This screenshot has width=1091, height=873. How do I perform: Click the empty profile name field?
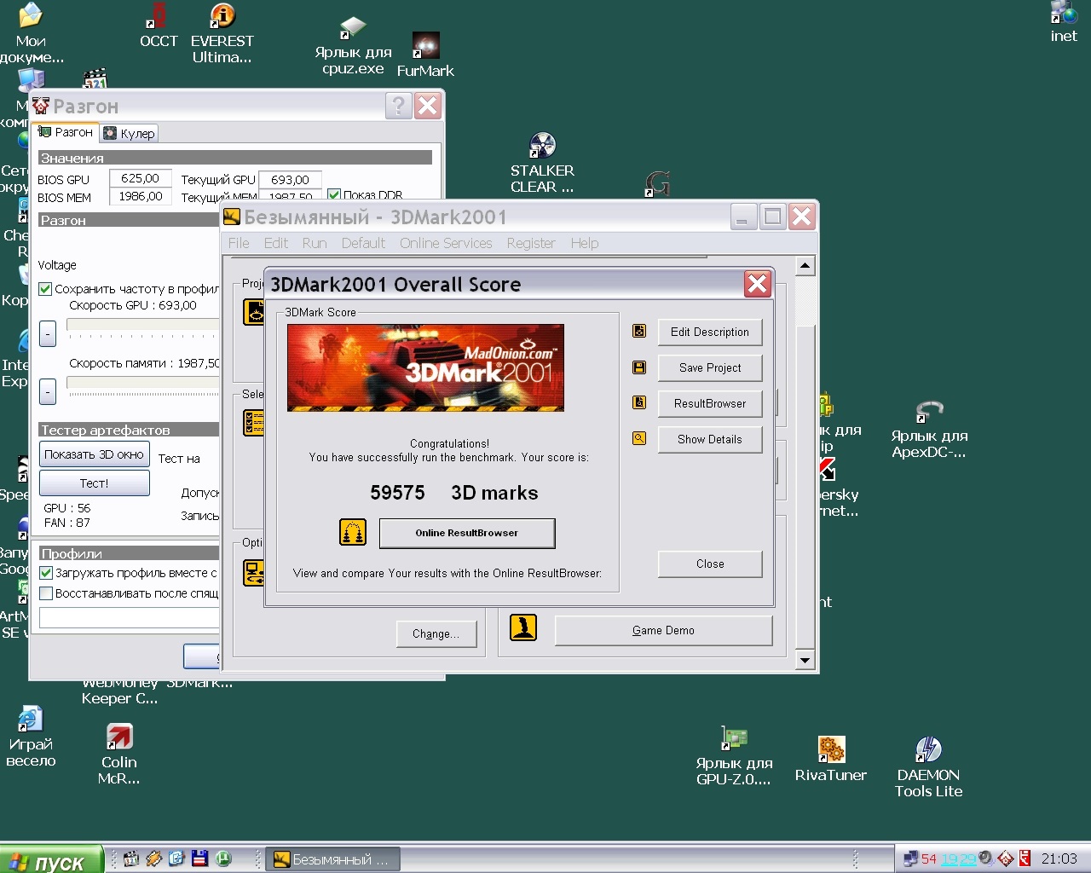point(128,617)
